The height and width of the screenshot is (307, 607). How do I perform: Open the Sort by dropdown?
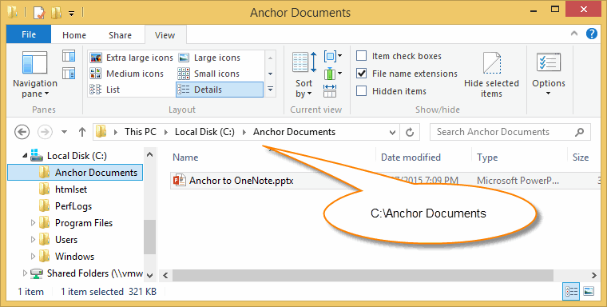303,74
